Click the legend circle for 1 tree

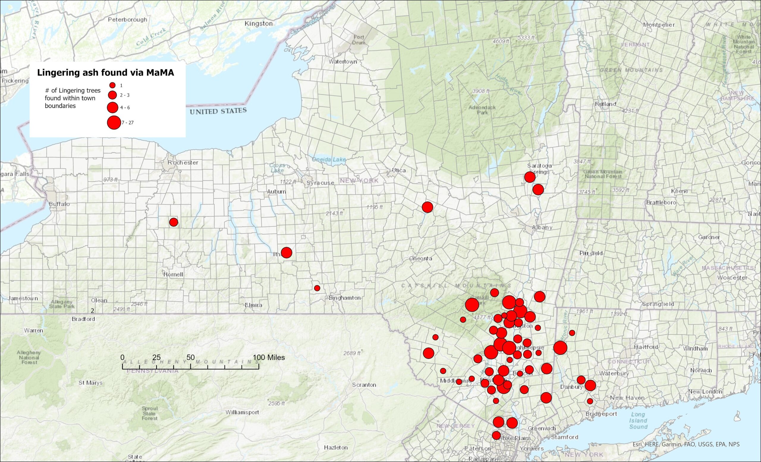(x=112, y=85)
